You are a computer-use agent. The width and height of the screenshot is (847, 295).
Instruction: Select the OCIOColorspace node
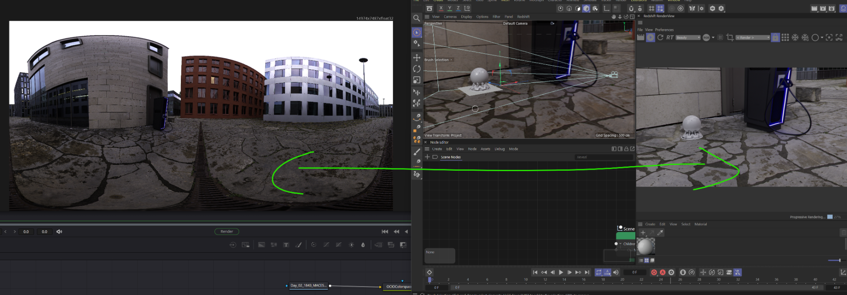click(397, 287)
